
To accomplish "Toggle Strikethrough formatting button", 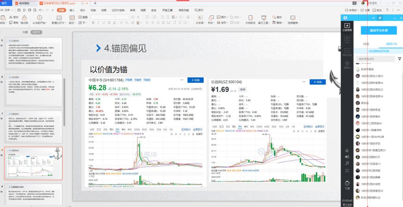I will (x=109, y=23).
